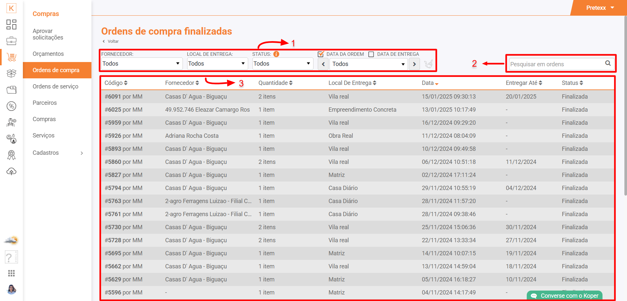
Task: Open the dashboard grid icon in sidebar
Action: pos(11,24)
